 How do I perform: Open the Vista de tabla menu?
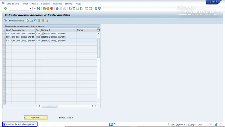point(13,4)
